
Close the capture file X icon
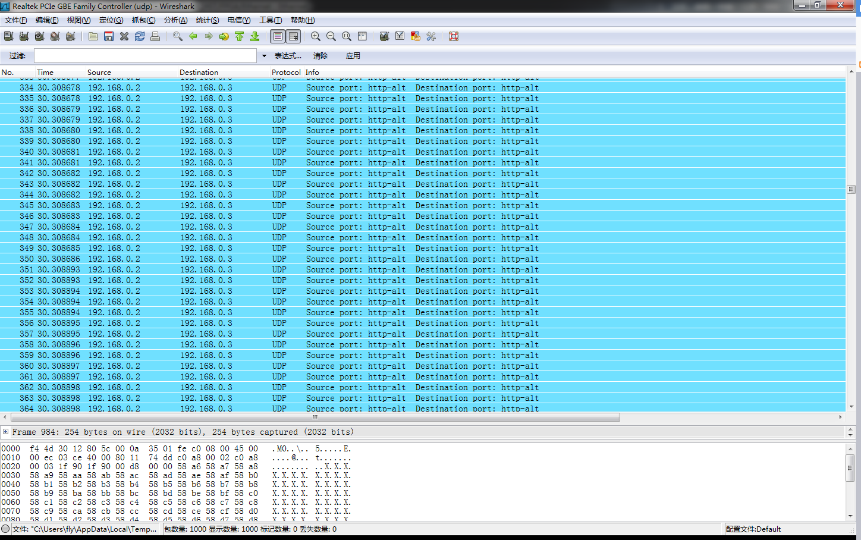(x=124, y=36)
